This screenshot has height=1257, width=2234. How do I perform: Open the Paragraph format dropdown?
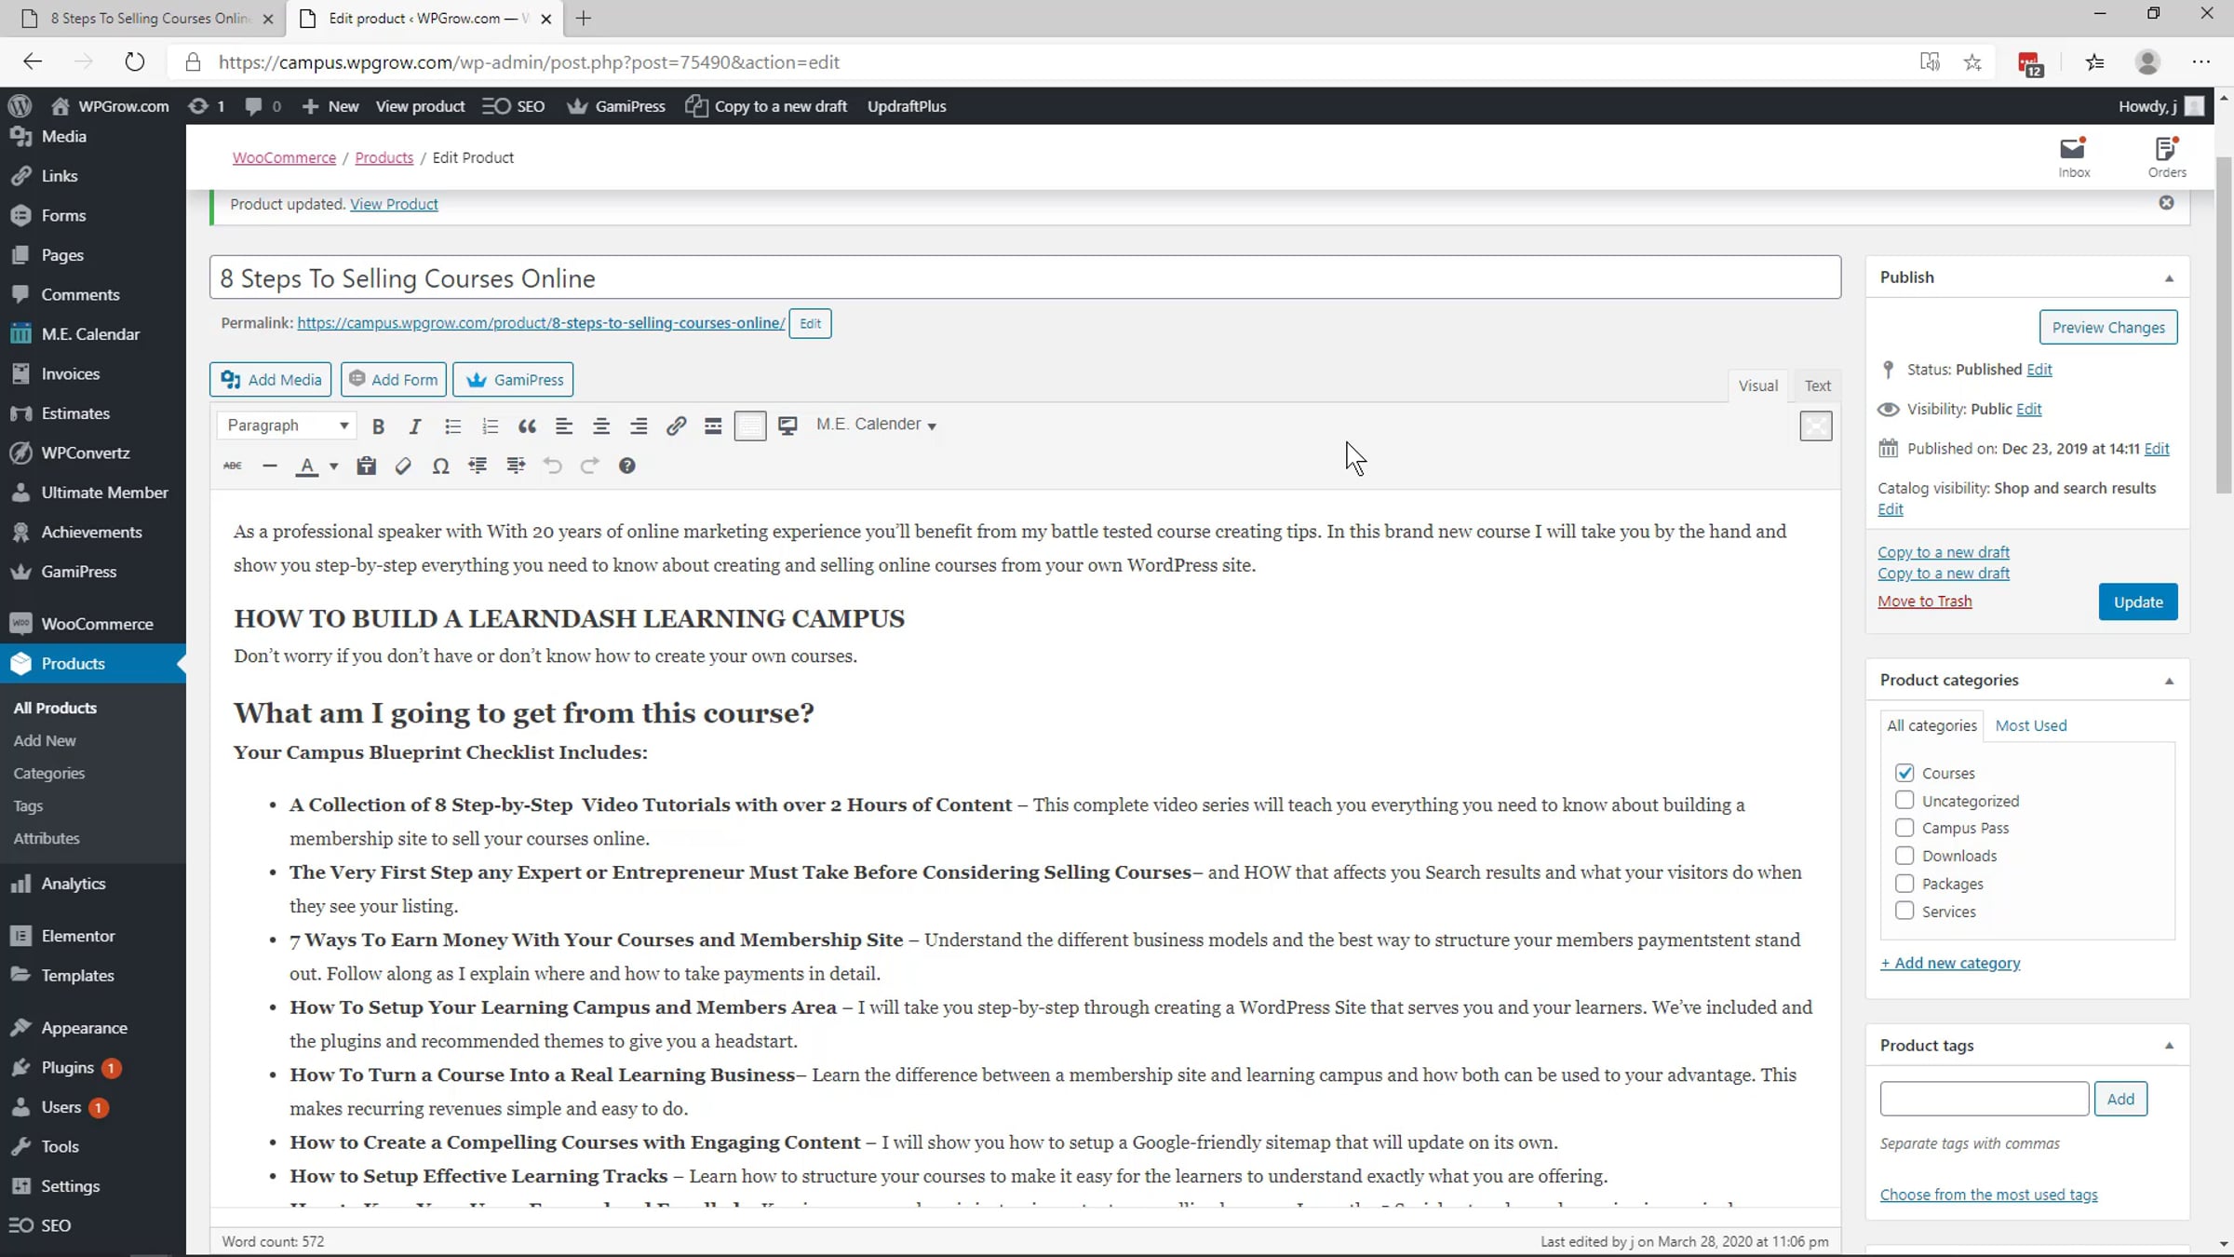point(287,426)
